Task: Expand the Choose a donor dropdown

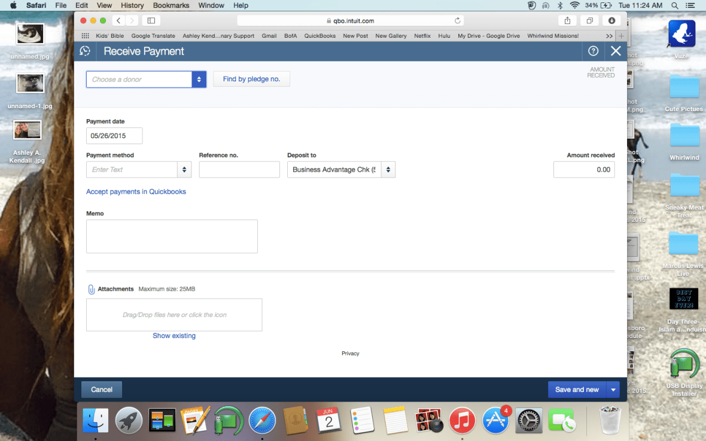Action: point(199,80)
